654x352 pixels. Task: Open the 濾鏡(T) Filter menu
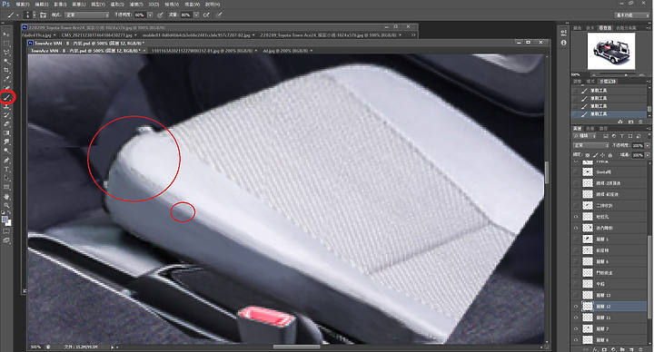tap(136, 5)
